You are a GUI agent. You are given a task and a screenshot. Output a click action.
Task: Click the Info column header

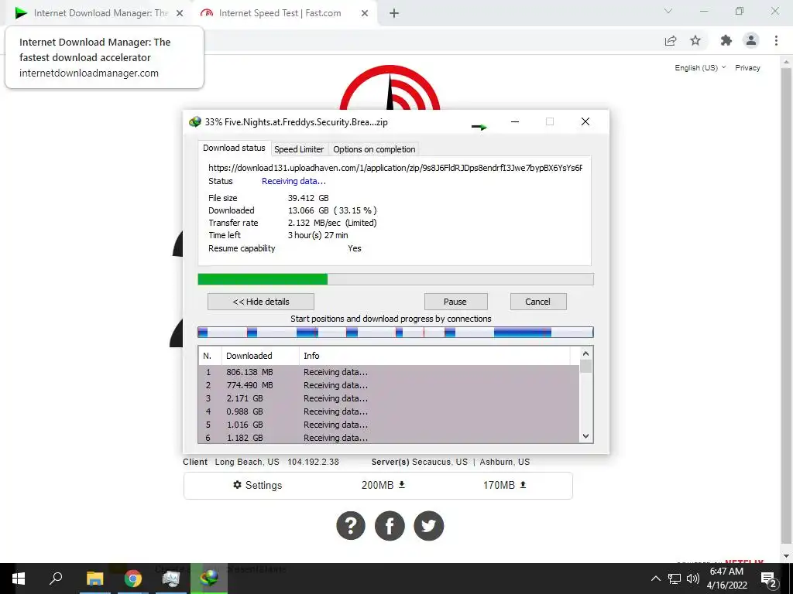434,356
